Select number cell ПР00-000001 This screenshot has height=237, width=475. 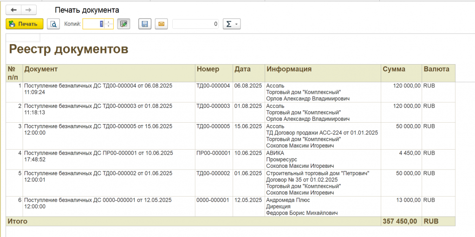click(x=214, y=159)
